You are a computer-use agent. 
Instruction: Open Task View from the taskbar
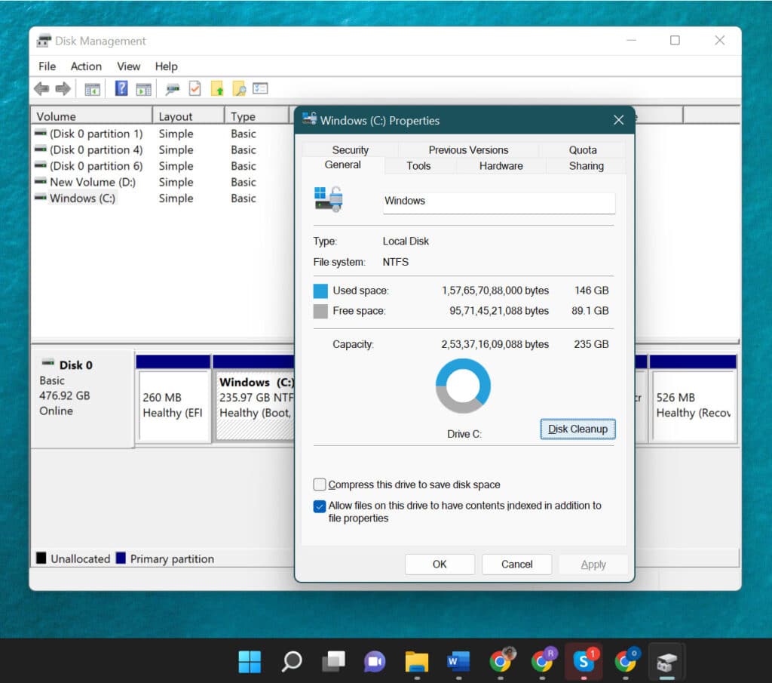click(333, 661)
